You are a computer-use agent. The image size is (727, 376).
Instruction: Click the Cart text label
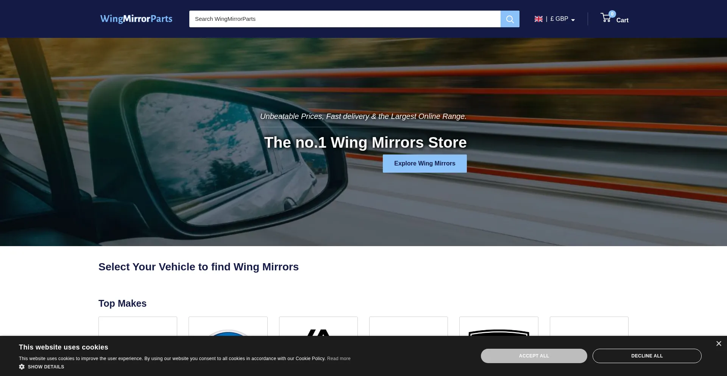click(x=622, y=20)
